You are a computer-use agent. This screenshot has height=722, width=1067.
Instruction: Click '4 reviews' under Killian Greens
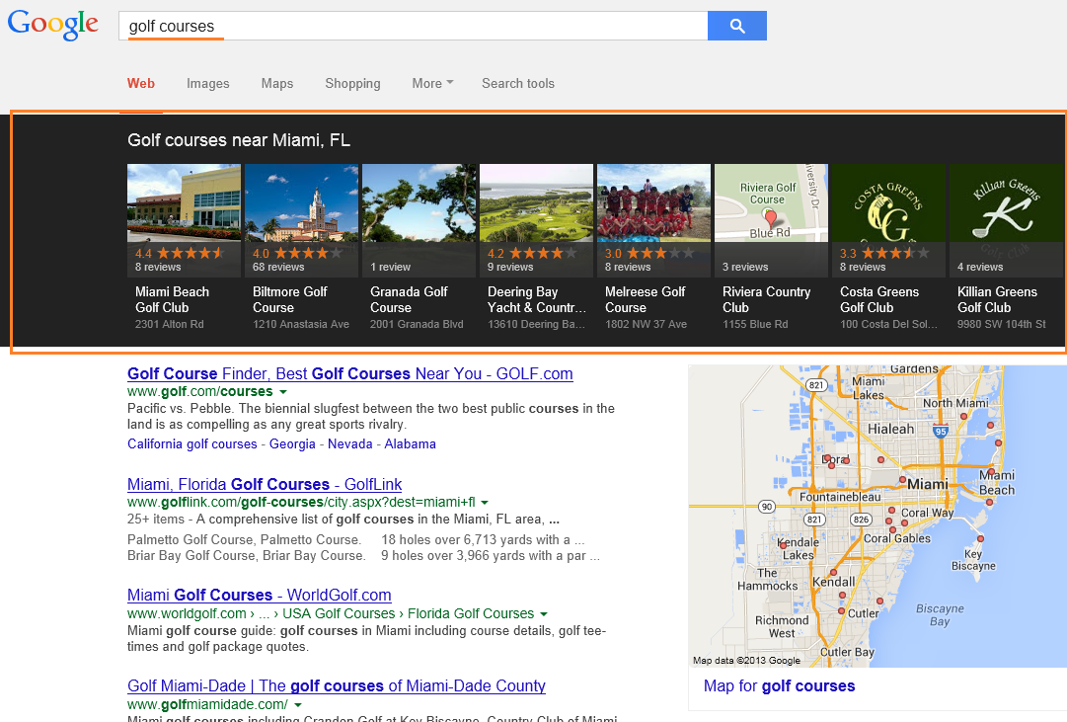point(980,267)
